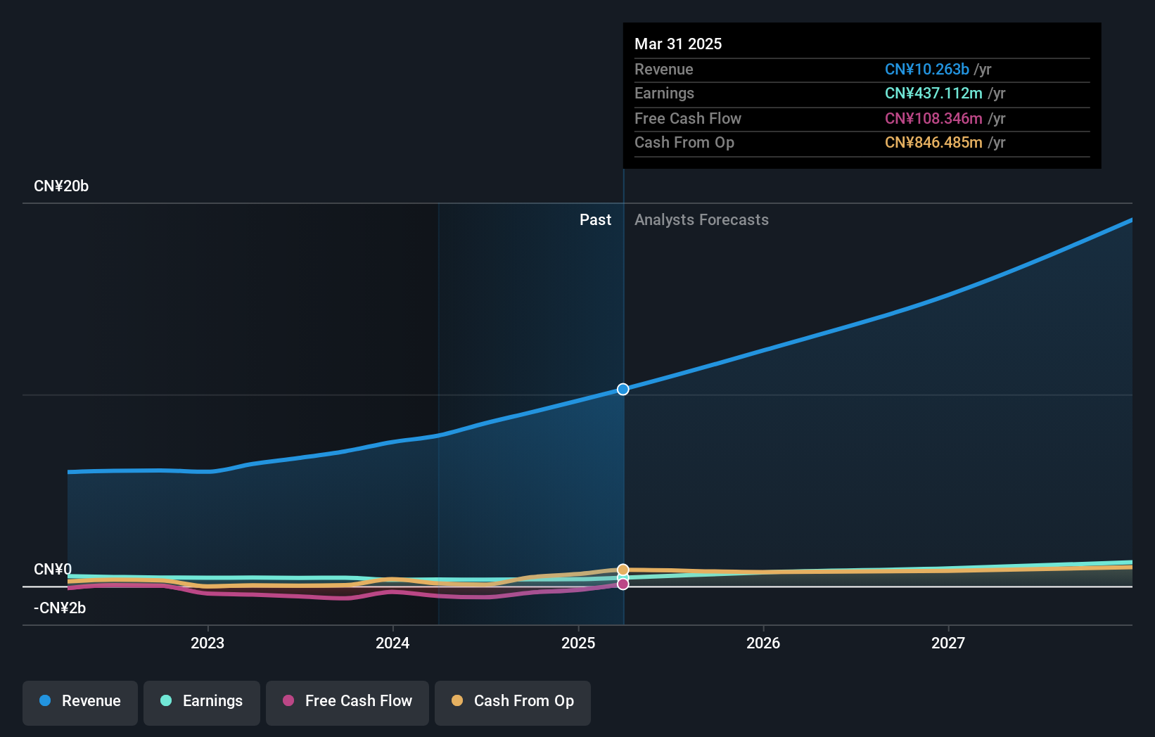Click the 2025 x-axis label

[578, 643]
